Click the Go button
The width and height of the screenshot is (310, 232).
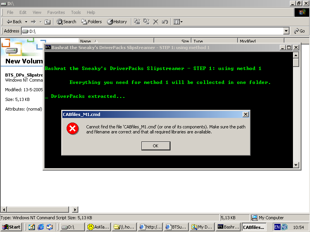coord(300,31)
